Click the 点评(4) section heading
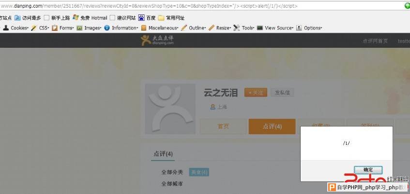Image resolution: width=410 pixels, height=194 pixels. [163, 154]
